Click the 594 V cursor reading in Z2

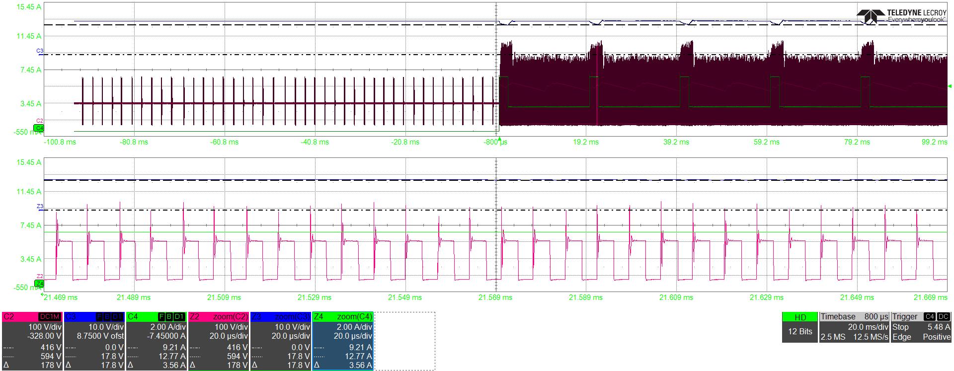point(237,356)
